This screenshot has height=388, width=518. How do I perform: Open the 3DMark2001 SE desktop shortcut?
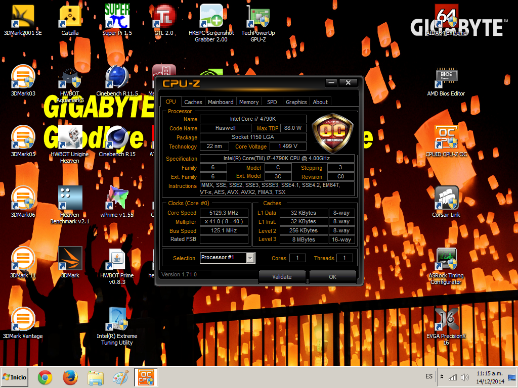pyautogui.click(x=23, y=20)
